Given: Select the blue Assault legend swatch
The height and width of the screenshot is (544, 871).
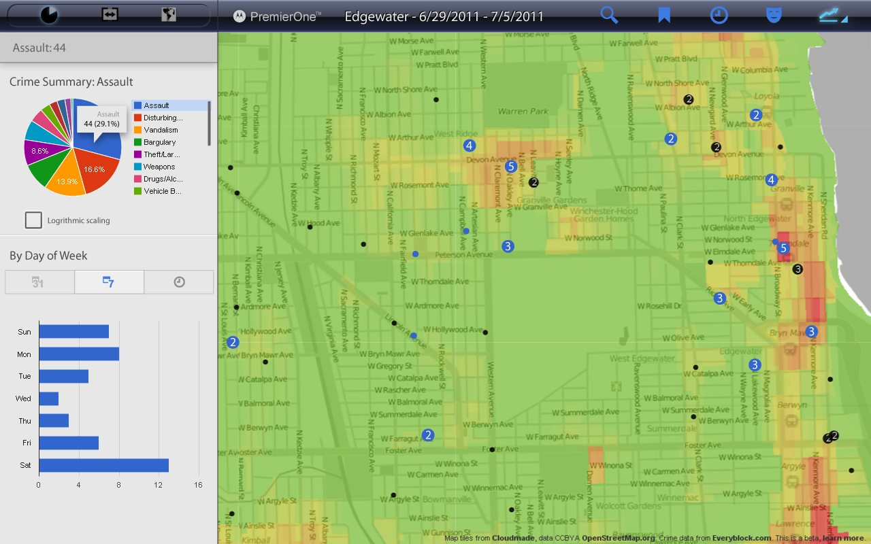Looking at the screenshot, I should click(138, 105).
